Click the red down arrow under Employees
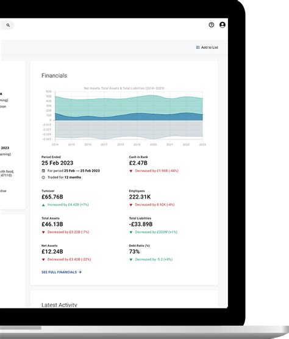This screenshot has width=289, height=339. [131, 205]
